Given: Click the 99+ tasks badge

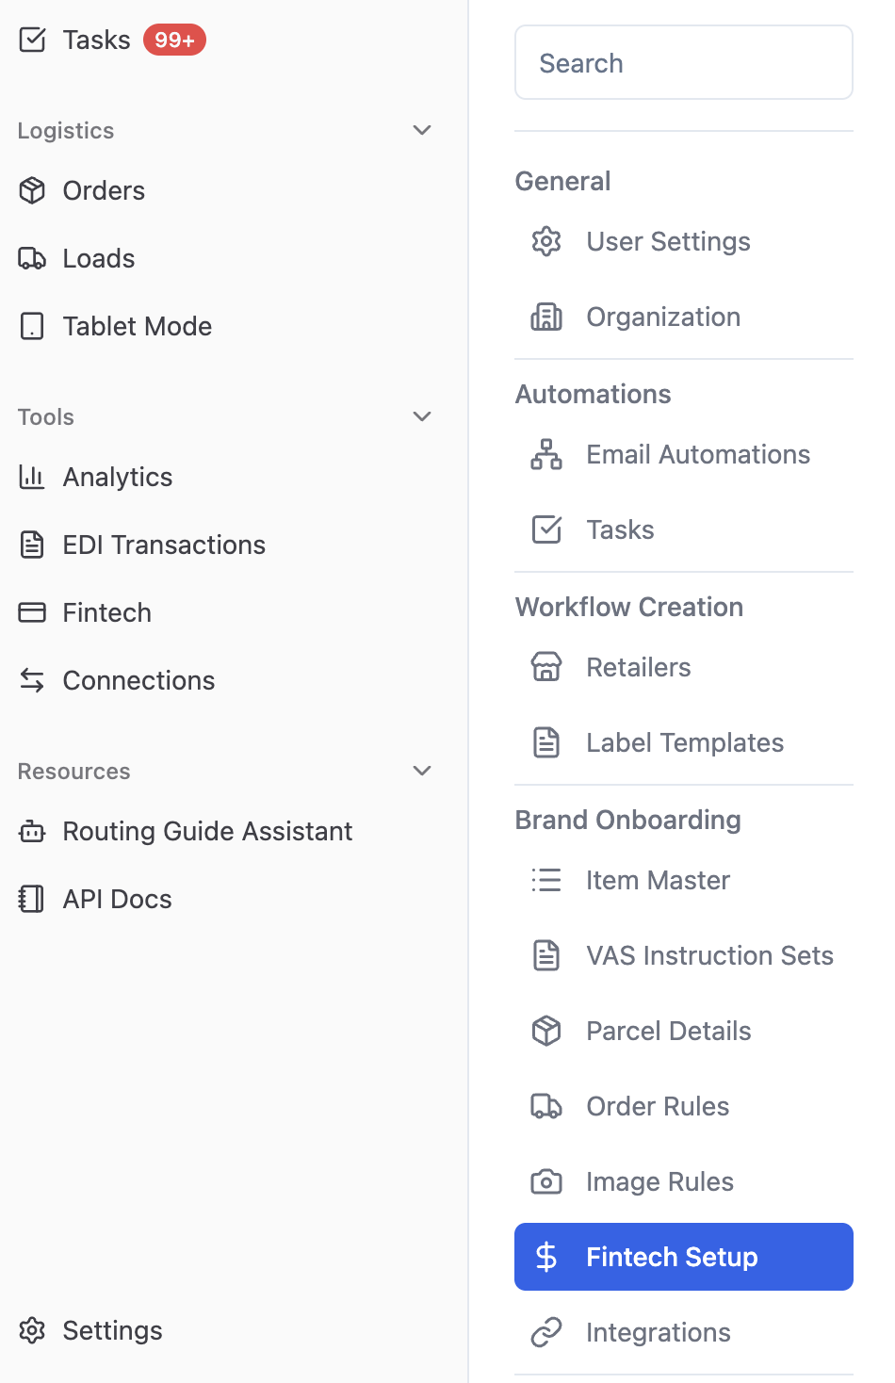Looking at the screenshot, I should [x=174, y=40].
